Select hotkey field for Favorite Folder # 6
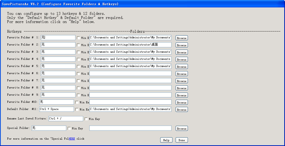Image resolution: width=285 pixels, height=146 pixels. 58,73
